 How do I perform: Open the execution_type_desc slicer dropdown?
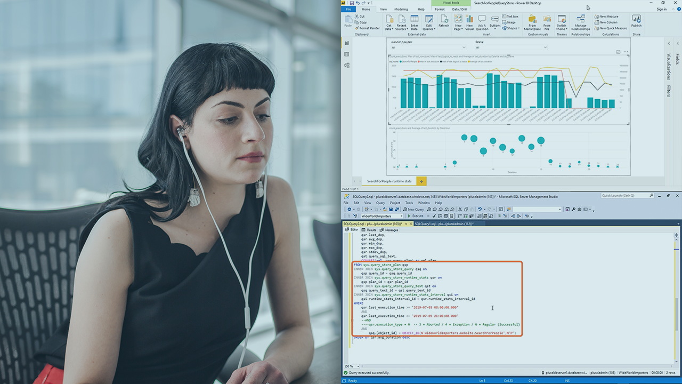point(461,47)
